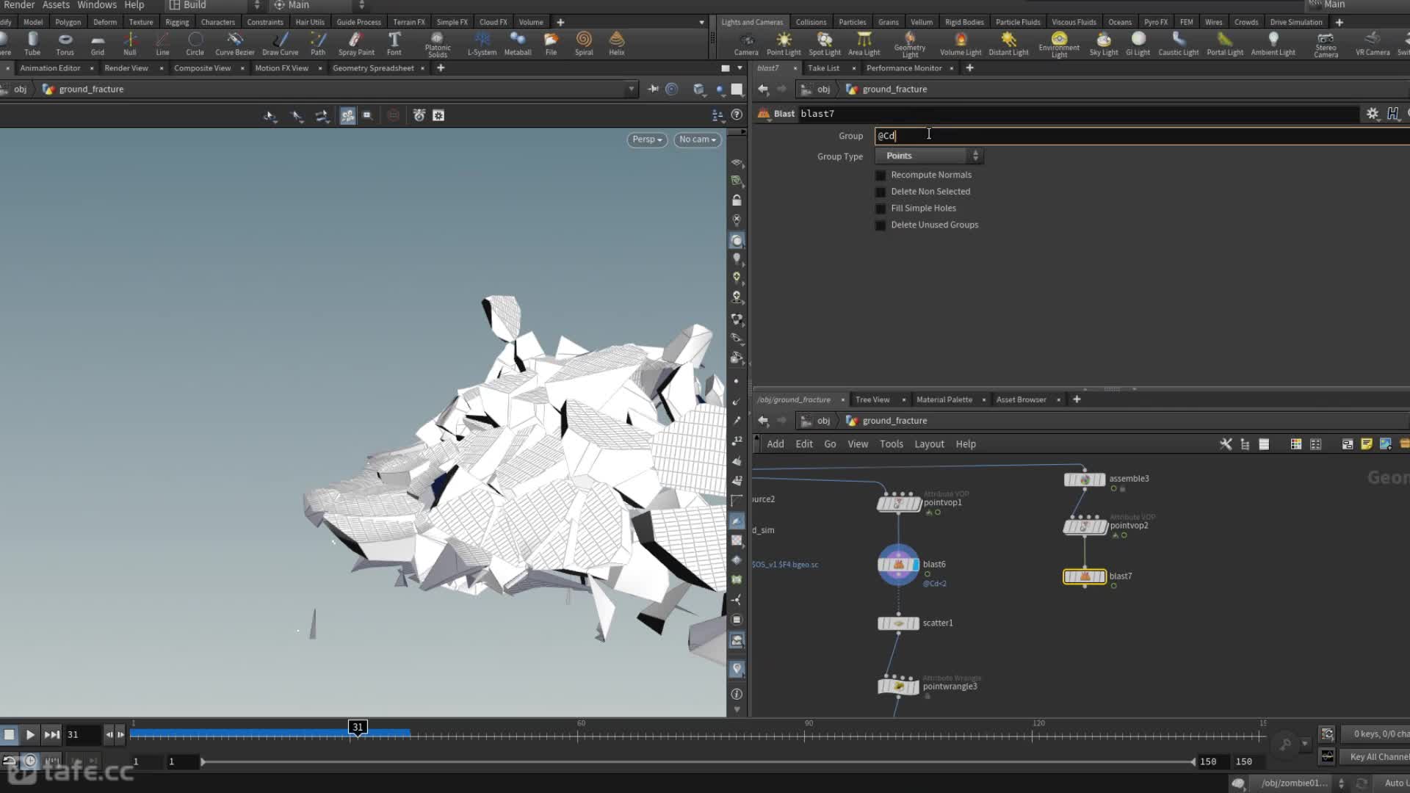
Task: Add a Volume Light
Action: tap(961, 43)
